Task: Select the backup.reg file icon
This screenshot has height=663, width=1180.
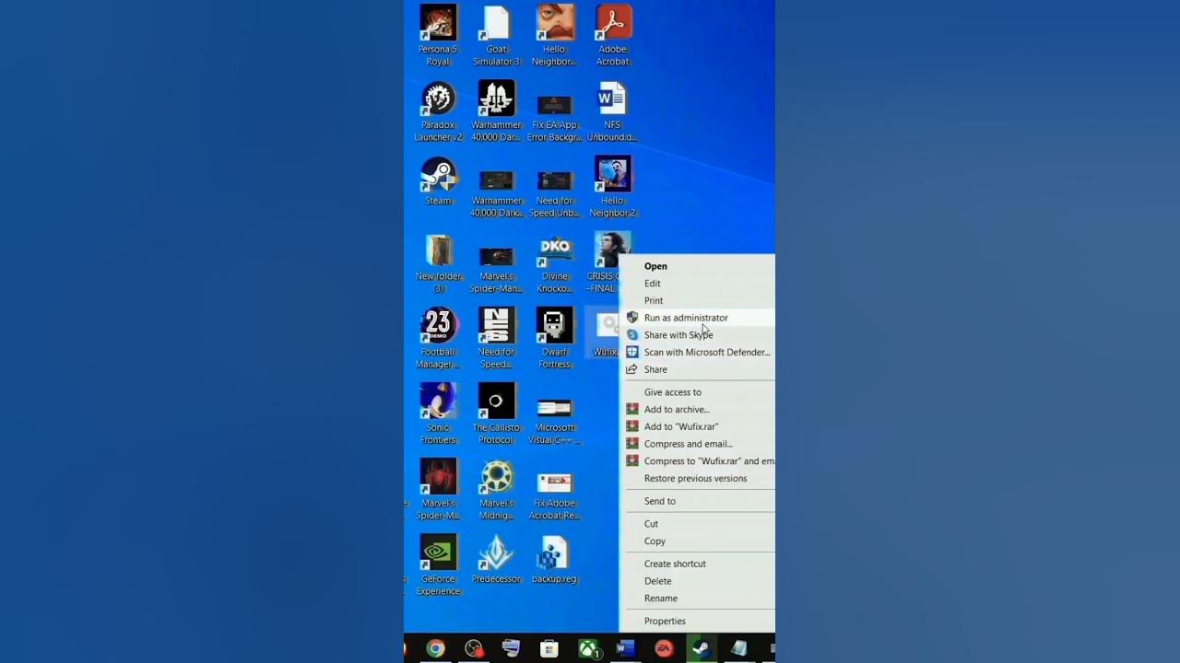Action: tap(554, 560)
